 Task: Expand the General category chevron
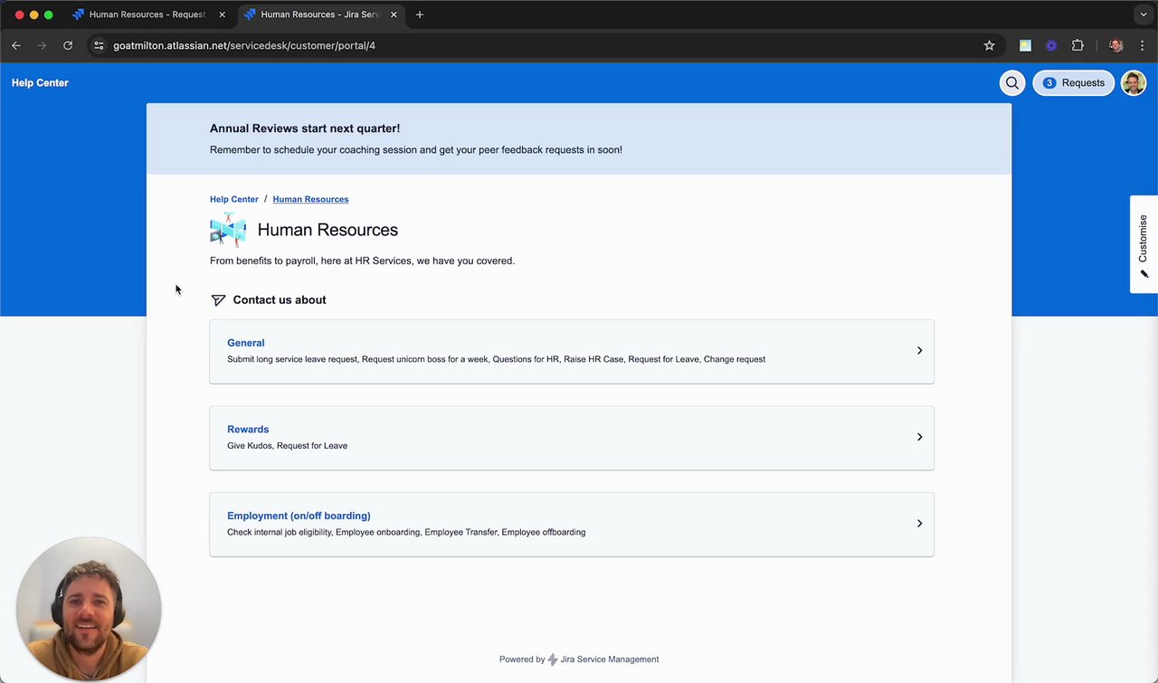(x=919, y=351)
